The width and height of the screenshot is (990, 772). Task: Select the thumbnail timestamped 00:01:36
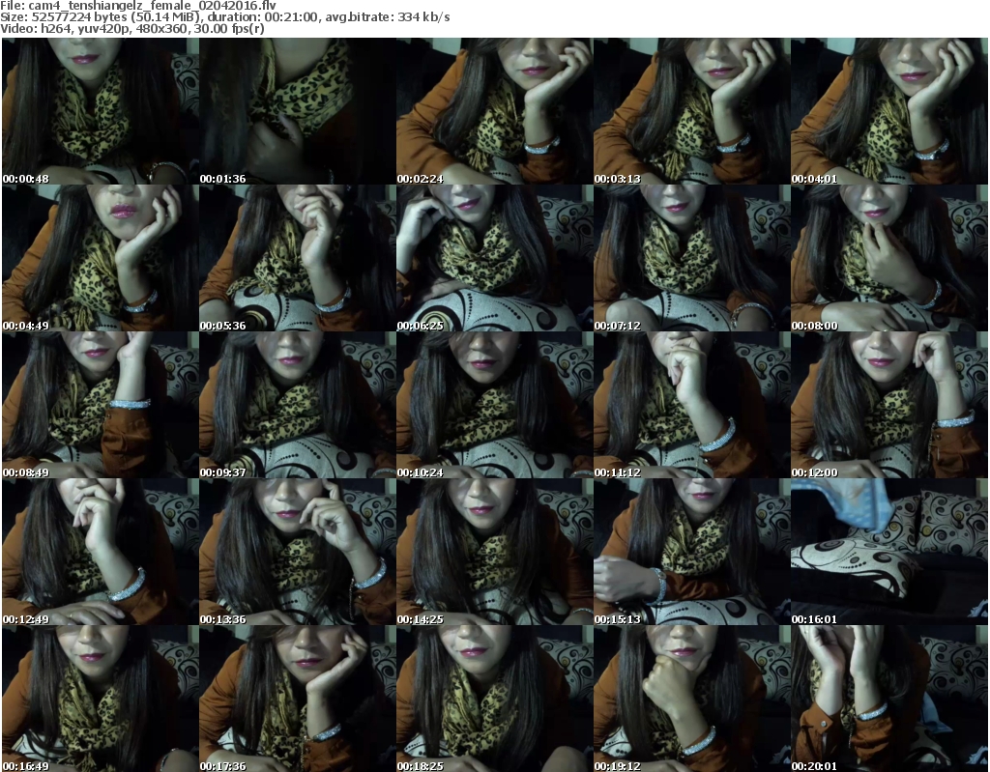(298, 111)
